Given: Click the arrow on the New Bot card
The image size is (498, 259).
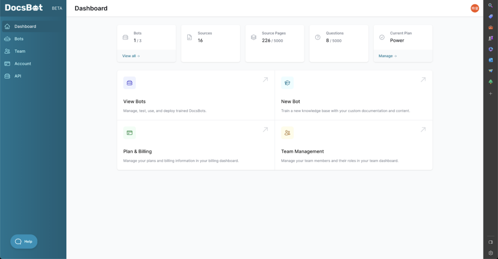Looking at the screenshot, I should (423, 80).
